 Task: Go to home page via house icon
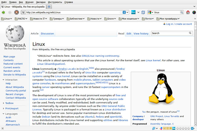(x=188, y=12)
